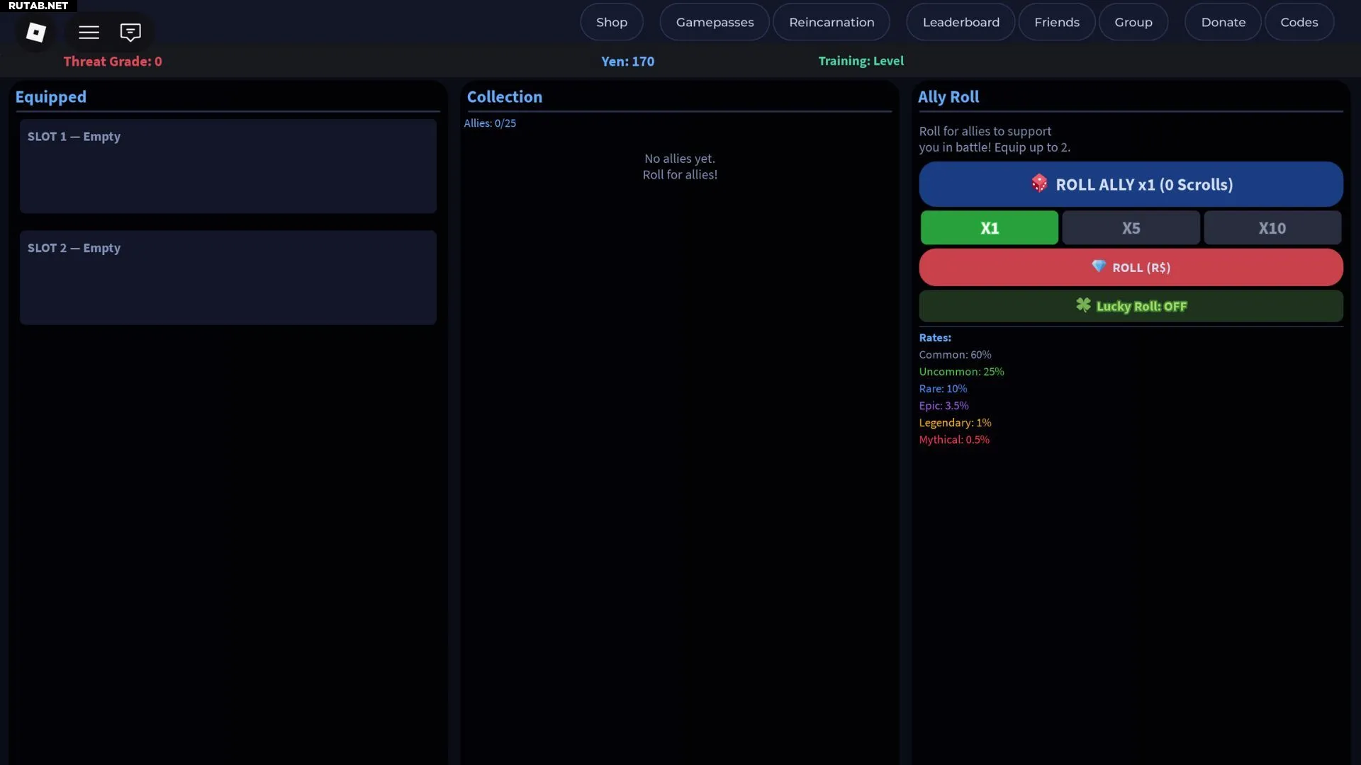Open the Shop menu
1361x765 pixels.
(x=611, y=22)
